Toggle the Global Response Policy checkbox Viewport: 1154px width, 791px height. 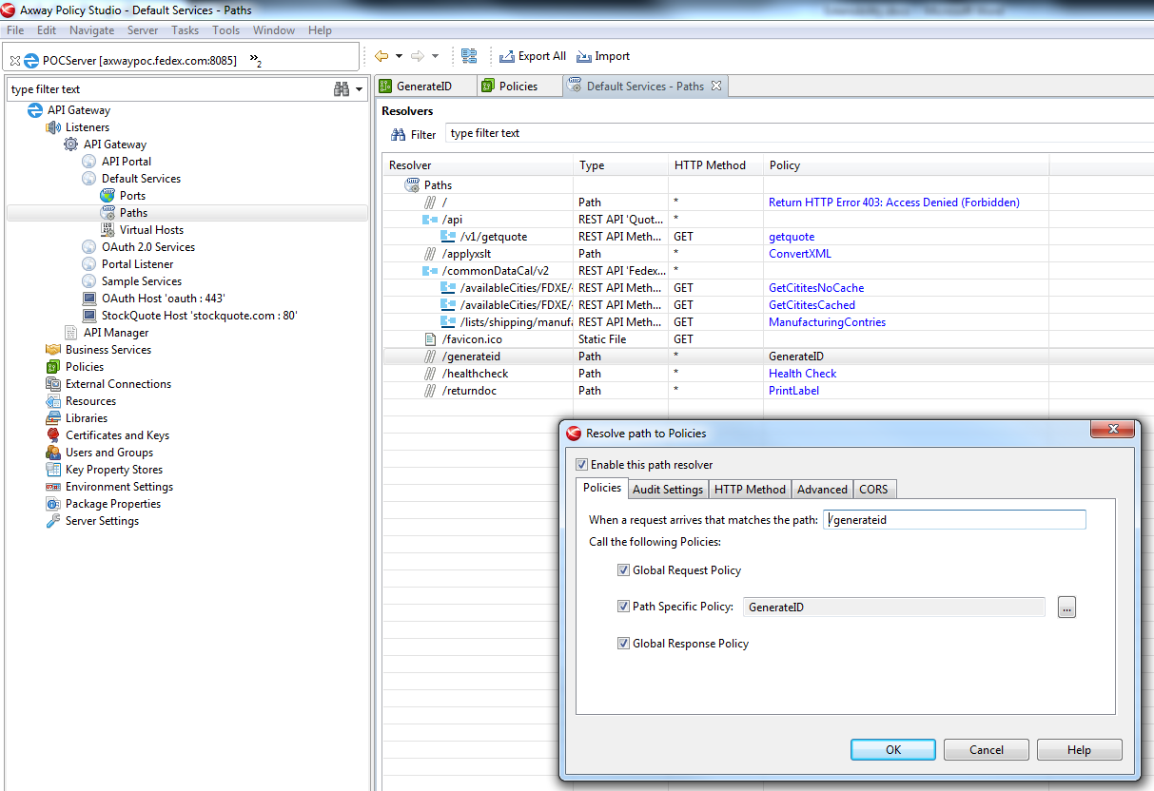click(x=624, y=643)
